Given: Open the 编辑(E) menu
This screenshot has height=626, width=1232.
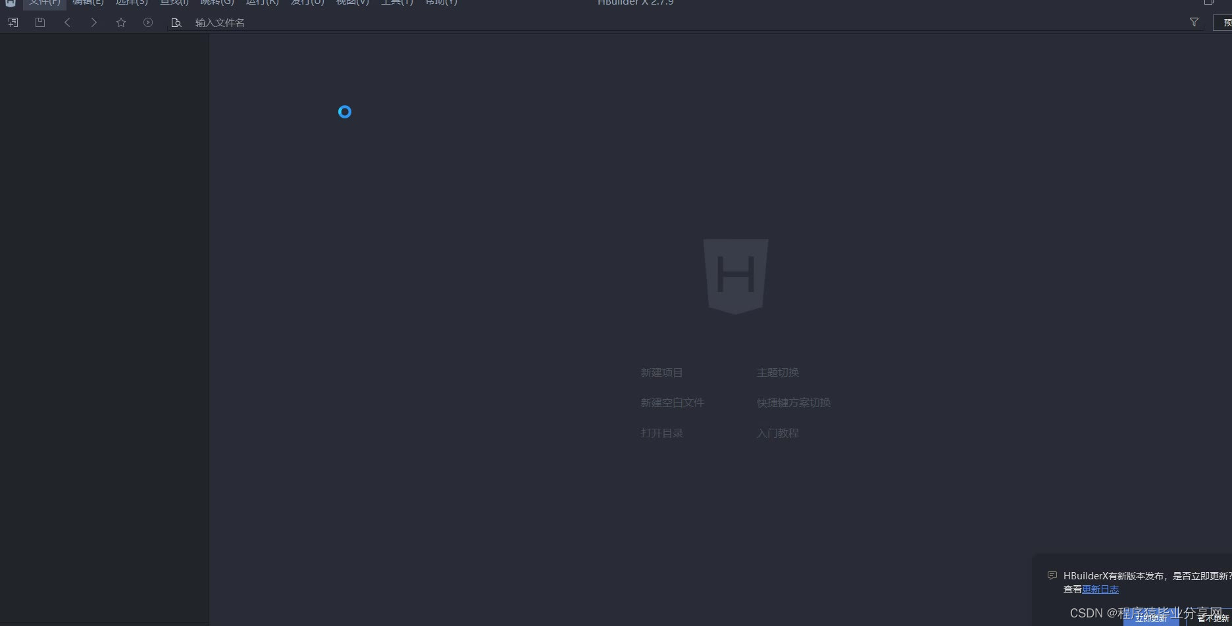Looking at the screenshot, I should point(88,3).
